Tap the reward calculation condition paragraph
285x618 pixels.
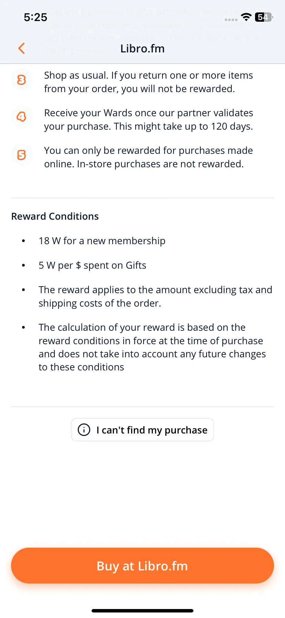click(x=152, y=347)
